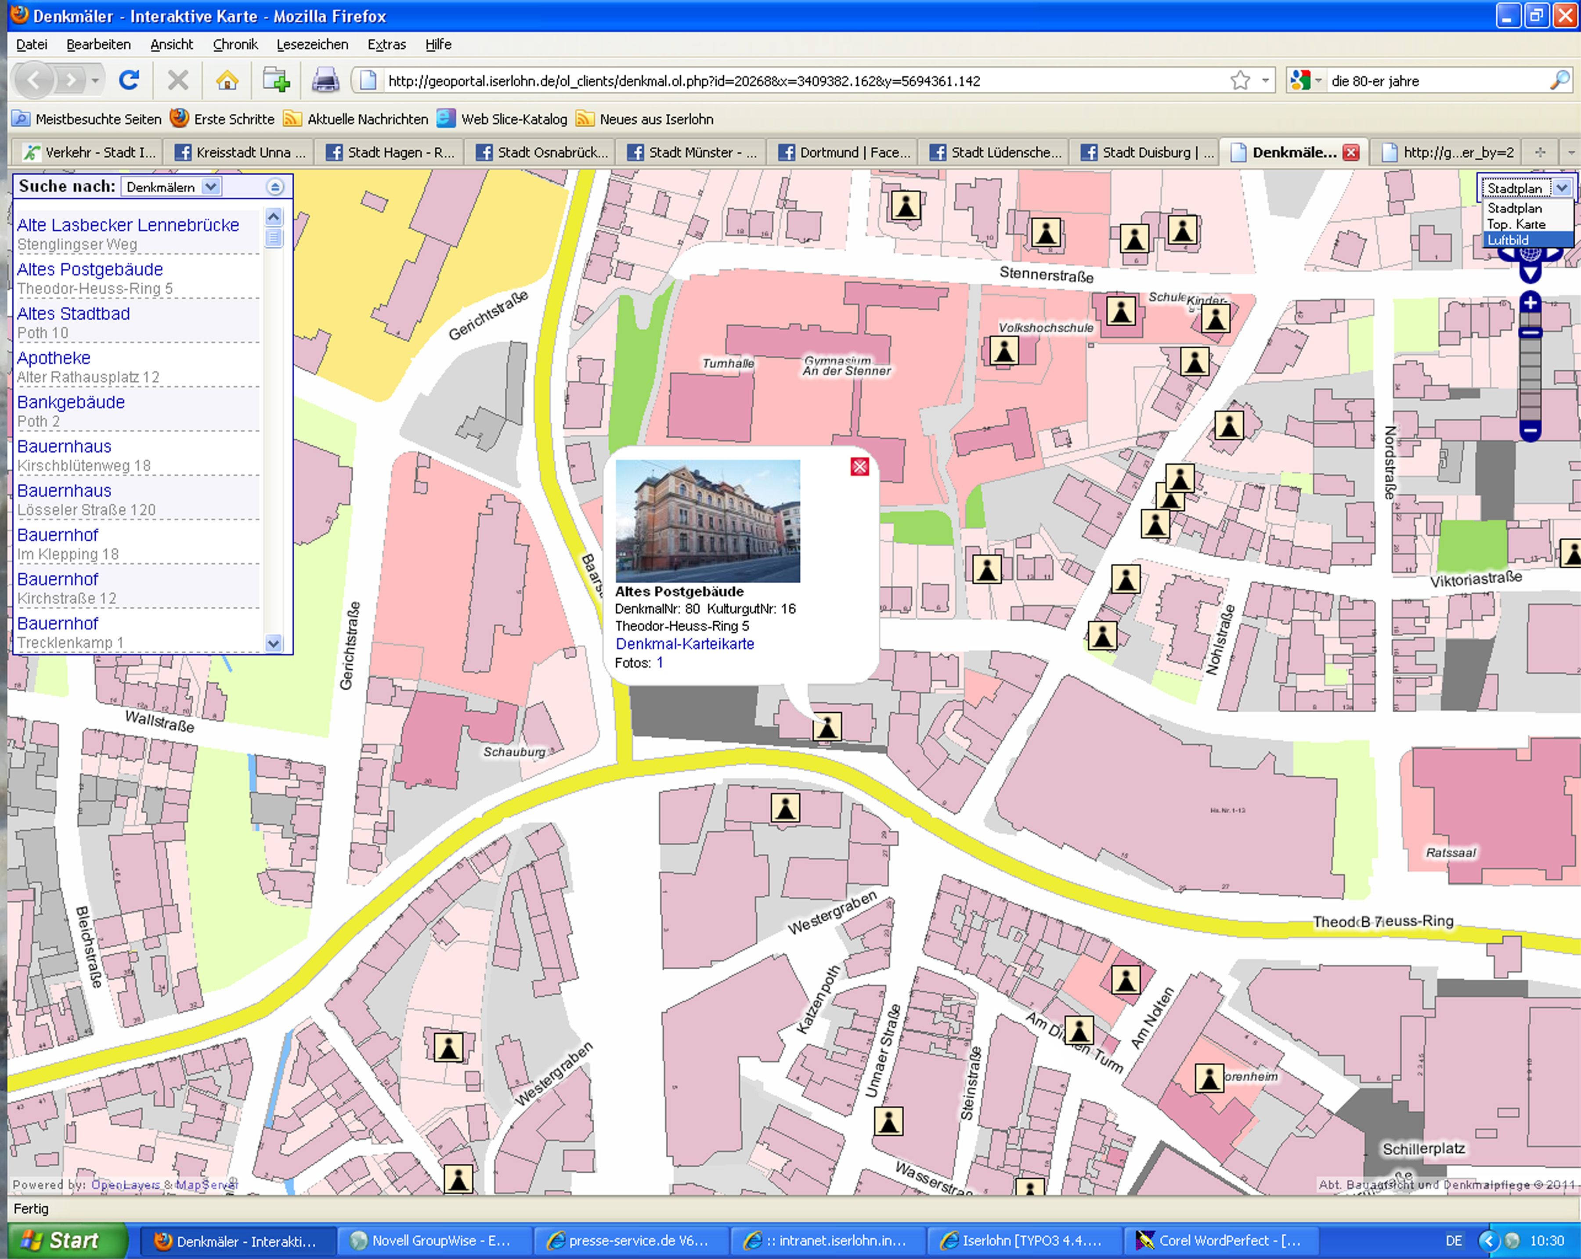Select Altes Stadtbad in the results list
Image resolution: width=1581 pixels, height=1259 pixels.
pyautogui.click(x=73, y=314)
